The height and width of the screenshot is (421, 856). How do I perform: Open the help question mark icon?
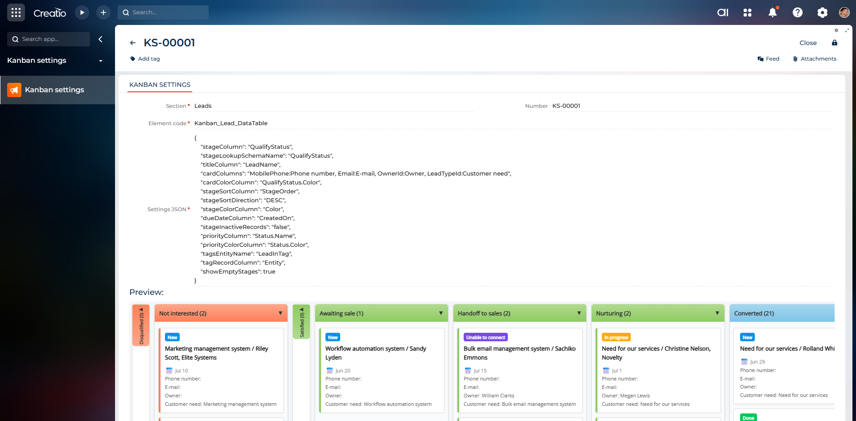pyautogui.click(x=798, y=12)
